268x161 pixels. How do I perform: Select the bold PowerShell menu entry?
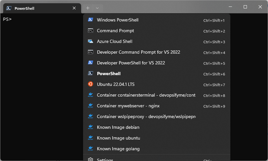point(109,74)
